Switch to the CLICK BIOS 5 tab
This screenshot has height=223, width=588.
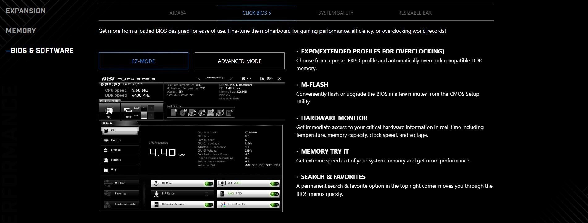point(256,13)
